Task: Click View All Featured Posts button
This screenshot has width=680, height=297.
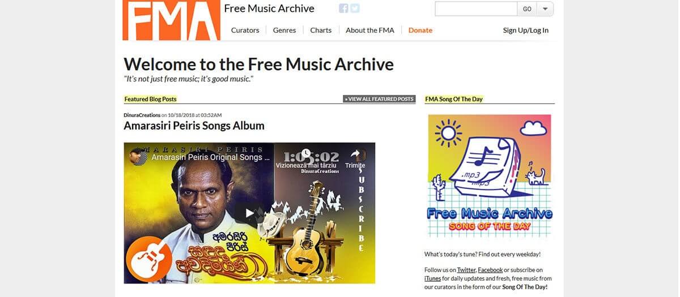Action: point(380,99)
